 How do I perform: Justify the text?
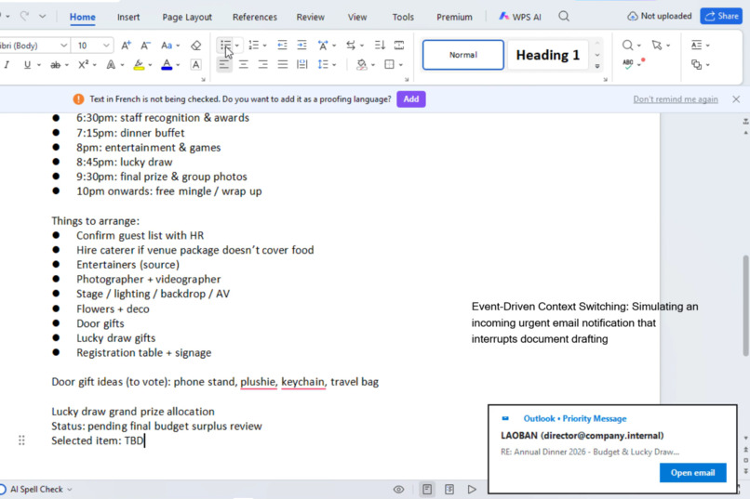(283, 64)
